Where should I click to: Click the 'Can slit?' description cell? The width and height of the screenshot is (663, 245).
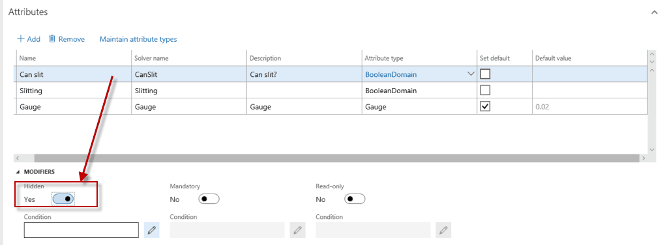304,74
